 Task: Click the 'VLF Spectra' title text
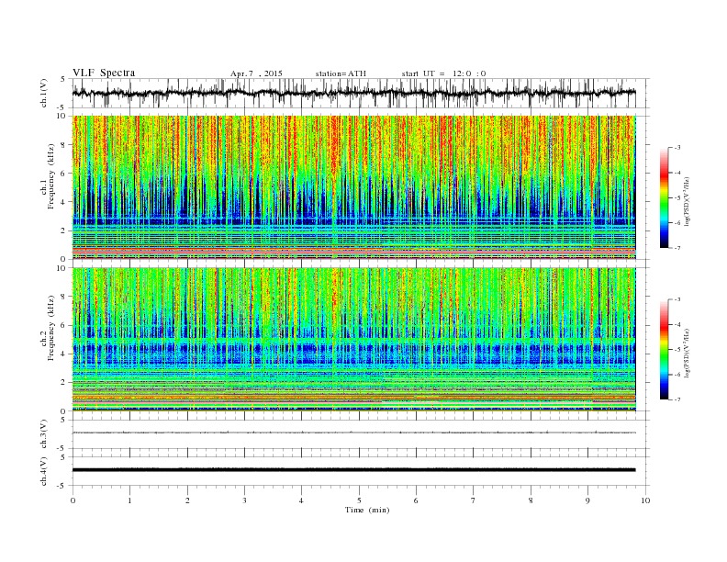click(104, 73)
